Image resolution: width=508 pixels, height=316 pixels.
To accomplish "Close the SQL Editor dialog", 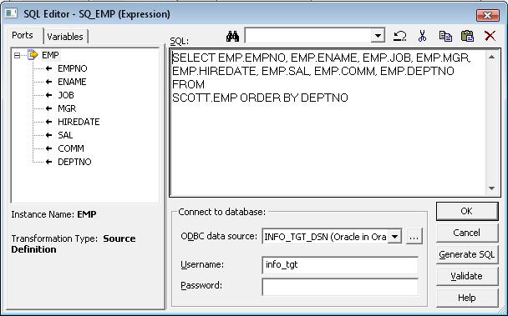I will pos(487,15).
